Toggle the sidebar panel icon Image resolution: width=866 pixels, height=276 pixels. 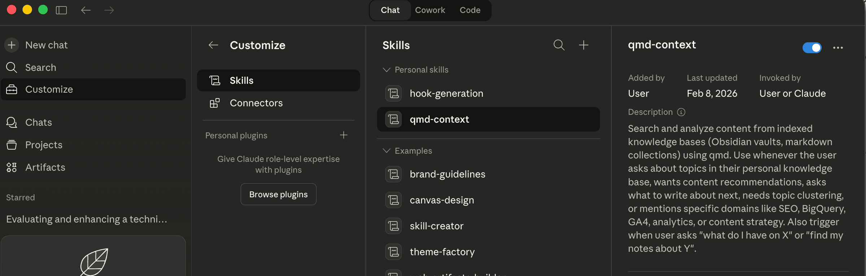pyautogui.click(x=61, y=10)
